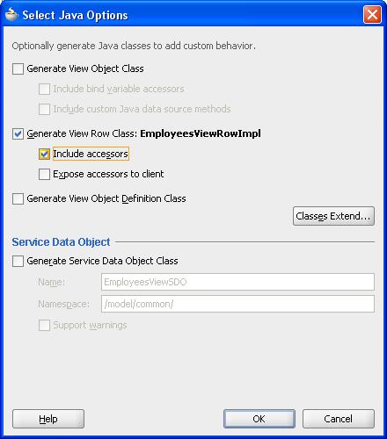Click the Service Data Object section header
The height and width of the screenshot is (439, 387).
coord(61,242)
